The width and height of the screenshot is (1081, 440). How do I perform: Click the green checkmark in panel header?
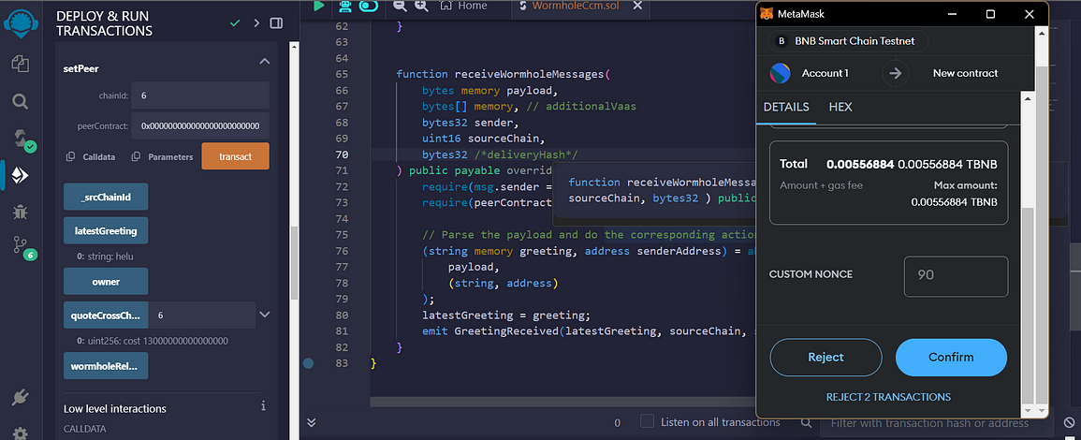[x=235, y=22]
